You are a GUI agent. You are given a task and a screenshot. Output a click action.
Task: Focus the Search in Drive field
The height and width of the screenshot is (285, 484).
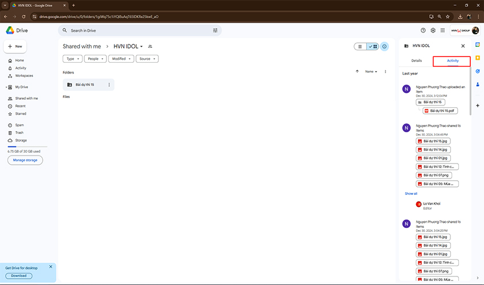(x=140, y=30)
